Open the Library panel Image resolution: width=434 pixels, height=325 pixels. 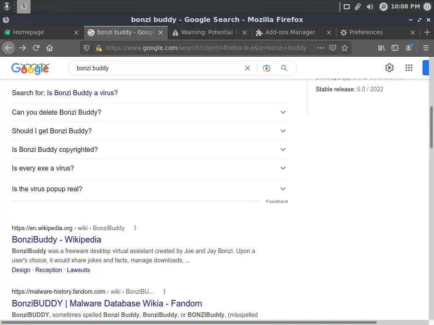(x=381, y=48)
